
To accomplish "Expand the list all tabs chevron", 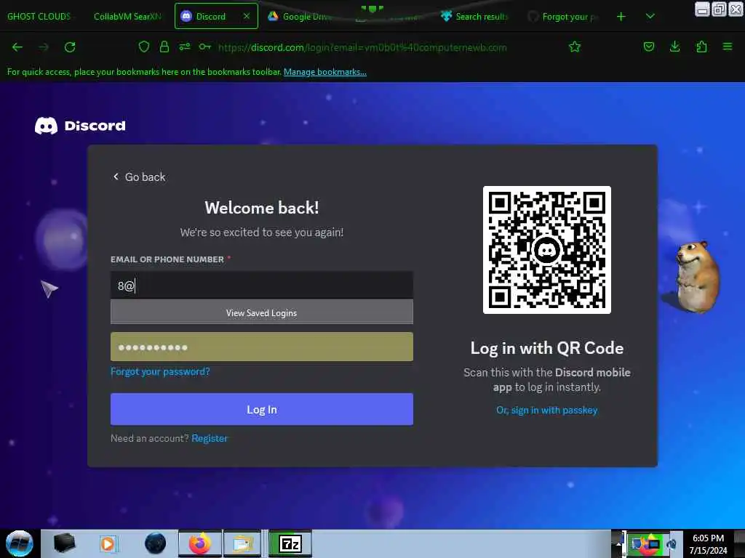I will pyautogui.click(x=650, y=17).
